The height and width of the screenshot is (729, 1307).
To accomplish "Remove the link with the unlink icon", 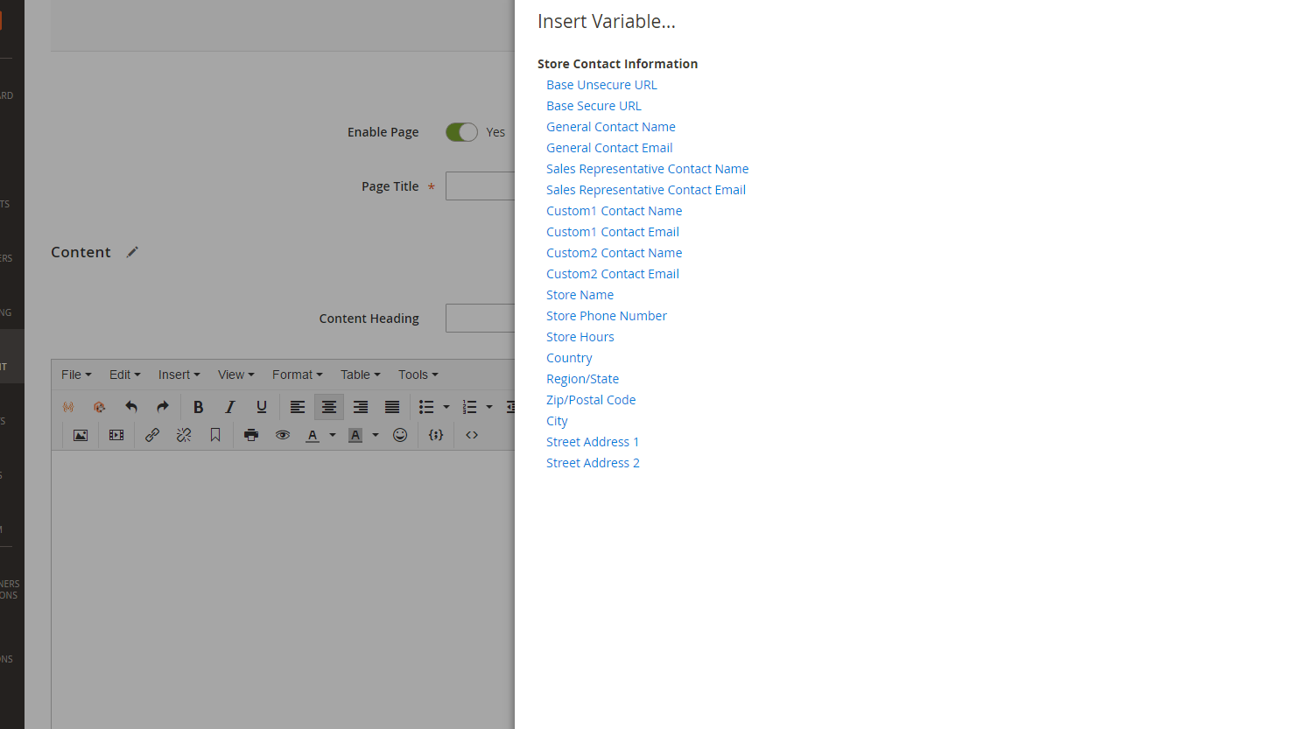I will tap(184, 435).
